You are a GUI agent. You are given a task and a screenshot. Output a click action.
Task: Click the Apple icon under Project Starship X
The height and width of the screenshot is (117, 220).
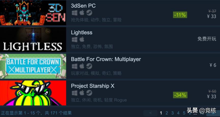coord(82,93)
